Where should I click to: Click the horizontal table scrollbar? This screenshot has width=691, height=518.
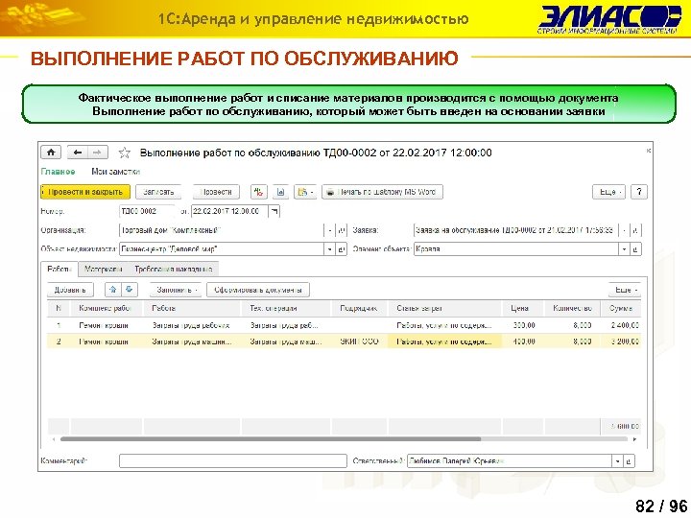click(271, 439)
